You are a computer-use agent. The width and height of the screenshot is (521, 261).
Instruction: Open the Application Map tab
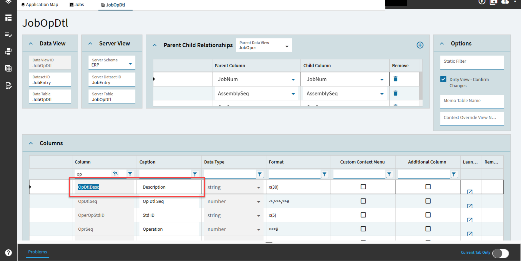[x=40, y=5]
